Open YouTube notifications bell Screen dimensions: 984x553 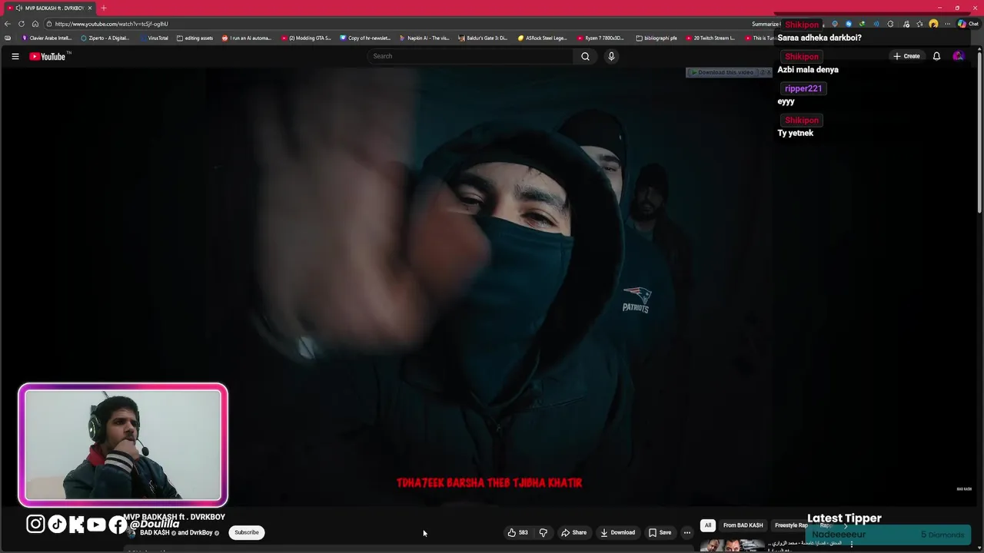click(936, 56)
